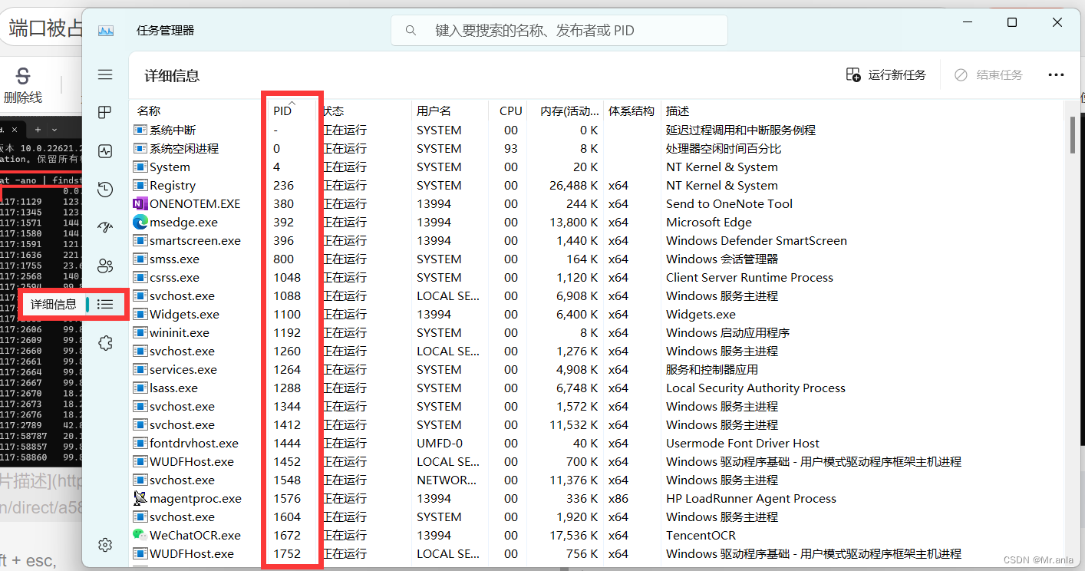Select the Details list icon in sidebar
1085x571 pixels.
105,305
